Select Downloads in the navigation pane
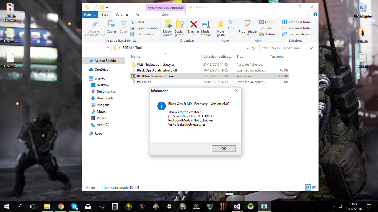Screen dimensions: 378x212 [x=105, y=98]
